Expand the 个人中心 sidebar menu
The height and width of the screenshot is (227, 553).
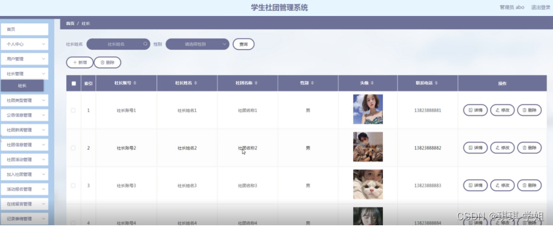tap(25, 44)
